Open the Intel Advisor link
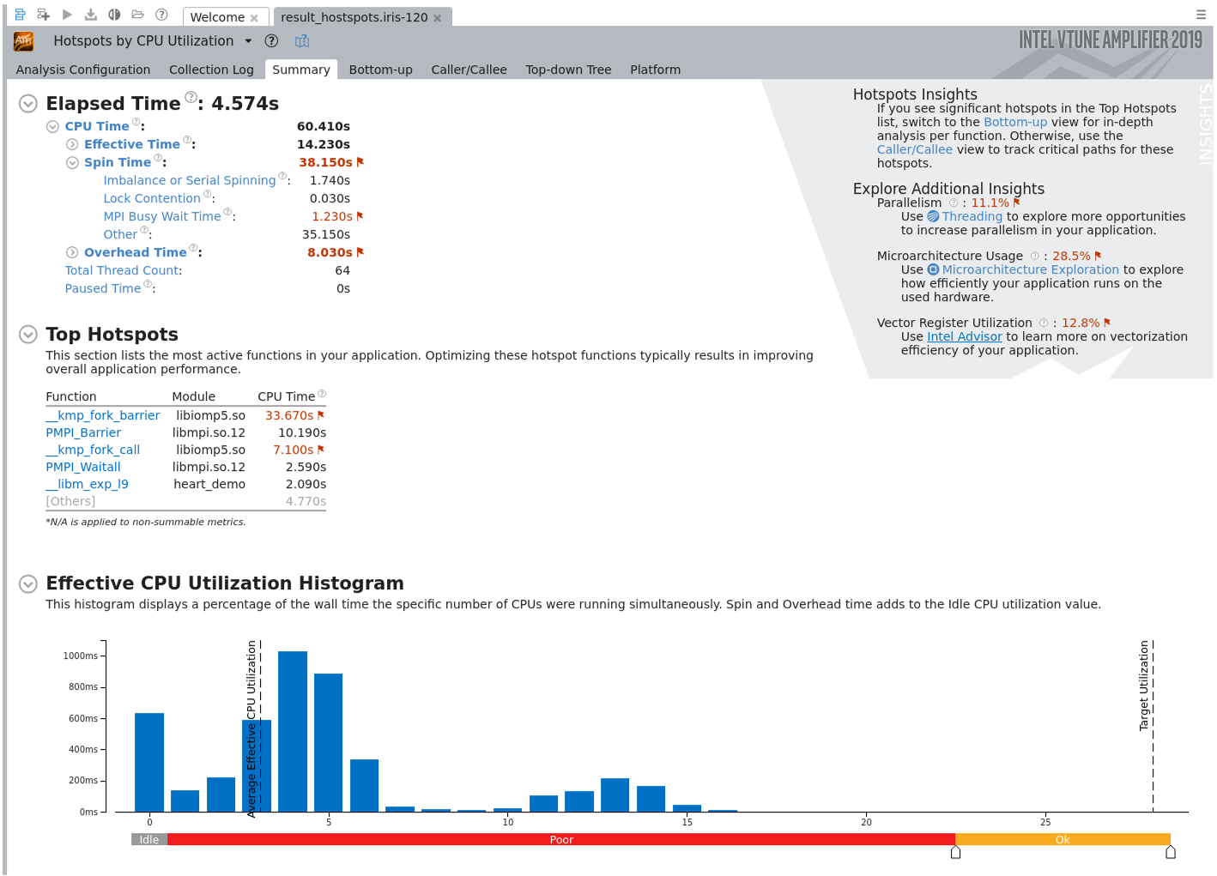The height and width of the screenshot is (876, 1217). point(964,336)
